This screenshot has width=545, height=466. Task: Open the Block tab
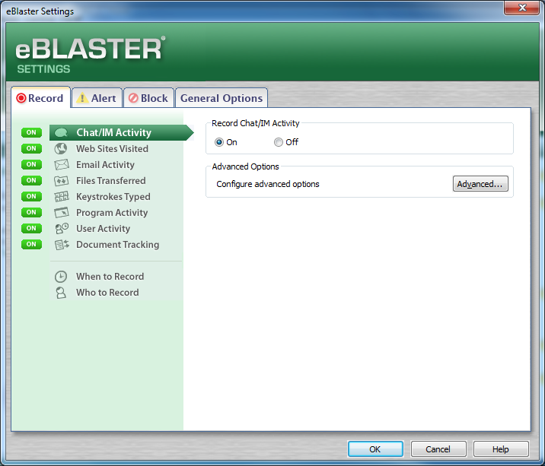point(148,98)
